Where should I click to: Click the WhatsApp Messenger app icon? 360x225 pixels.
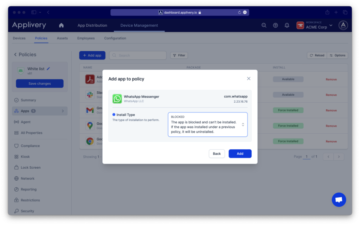(117, 99)
